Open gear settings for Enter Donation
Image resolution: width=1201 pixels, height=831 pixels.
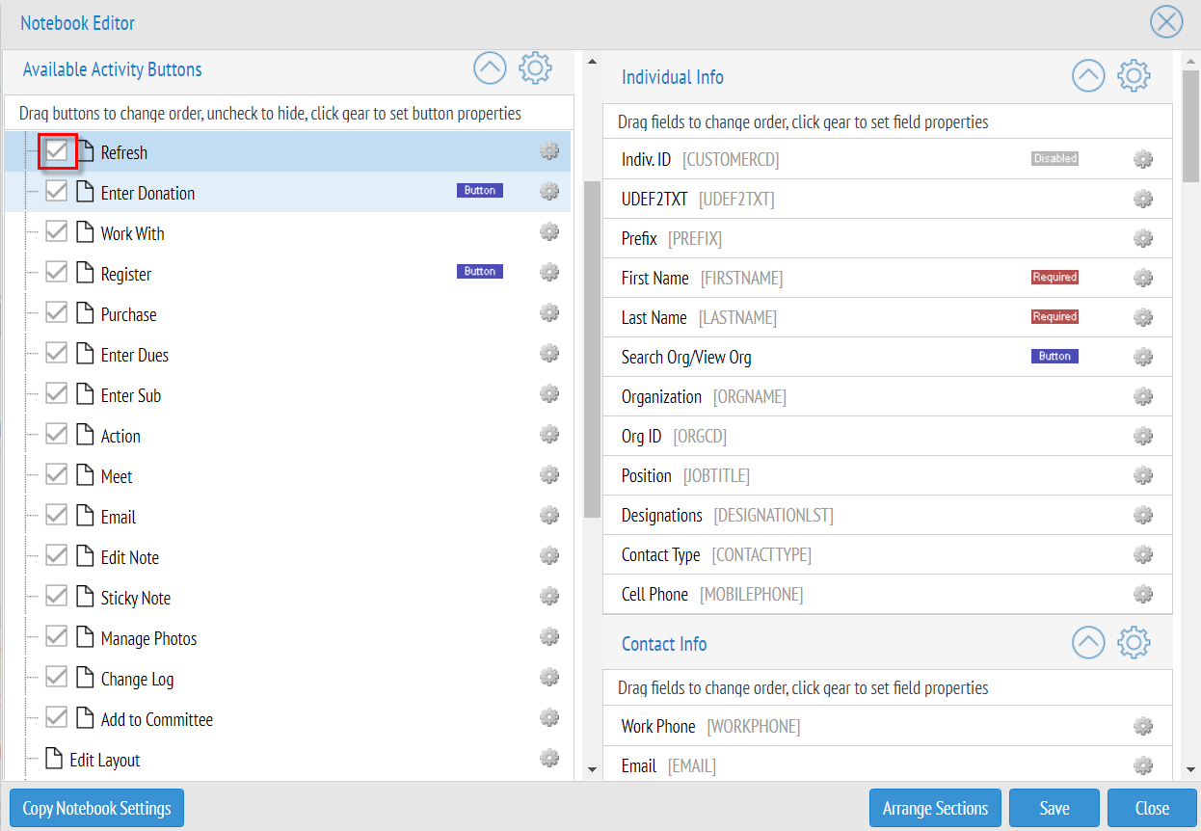click(x=549, y=192)
